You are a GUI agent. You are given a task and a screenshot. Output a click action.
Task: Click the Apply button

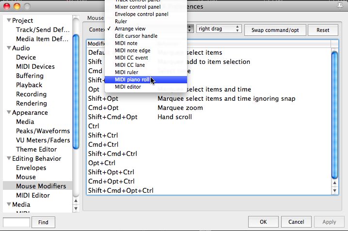tap(330, 222)
